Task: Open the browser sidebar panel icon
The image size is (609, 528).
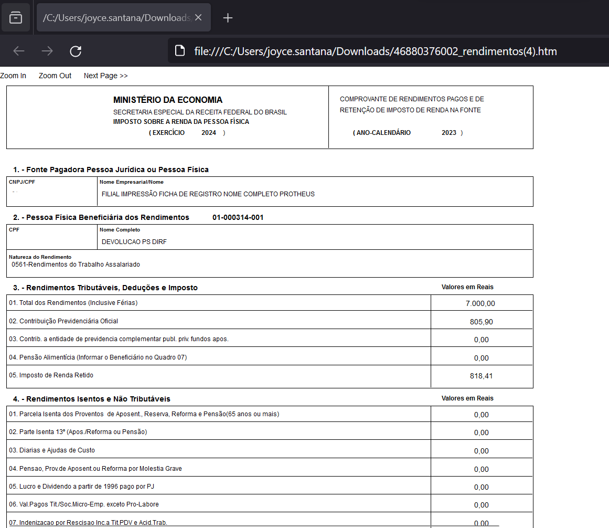Action: click(x=16, y=17)
